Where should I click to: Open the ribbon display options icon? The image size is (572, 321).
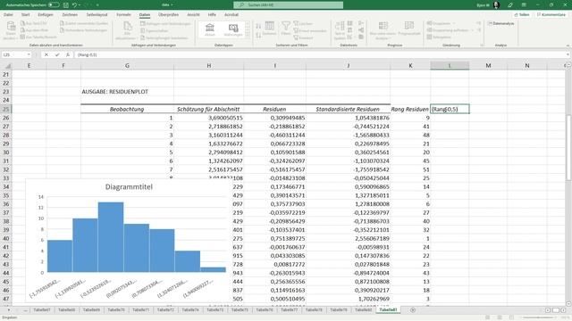524,5
